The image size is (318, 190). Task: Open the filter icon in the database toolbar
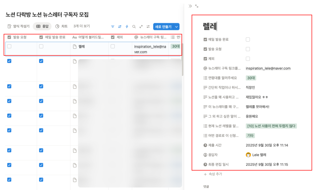113,27
